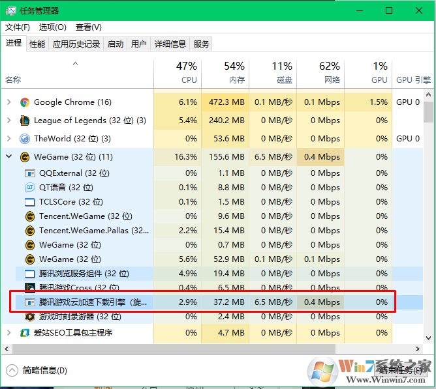Switch to the 详细信息 tab

click(170, 44)
